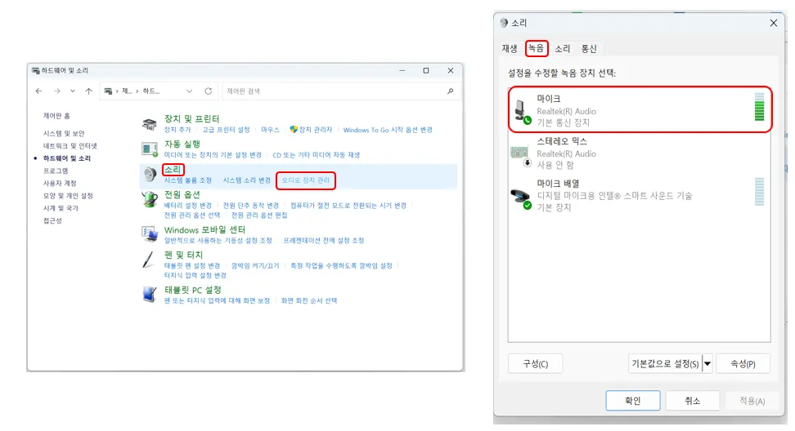This screenshot has height=431, width=795.
Task: Expand the recent locations chevron
Action: [73, 91]
